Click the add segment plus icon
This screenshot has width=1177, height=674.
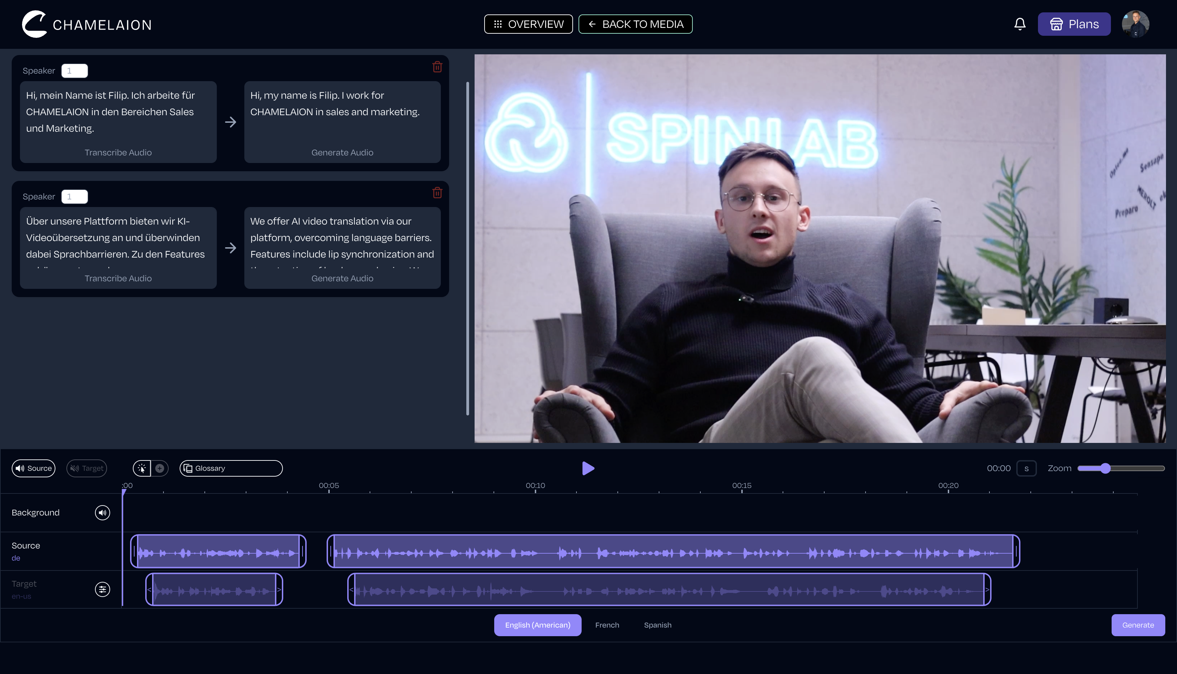coord(160,468)
